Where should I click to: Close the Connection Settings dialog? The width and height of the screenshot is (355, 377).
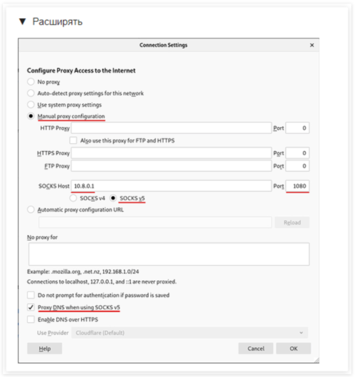click(312, 45)
